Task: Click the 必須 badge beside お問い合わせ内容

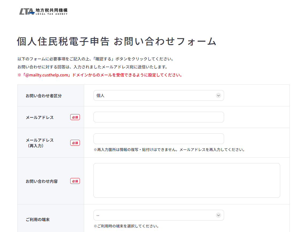Action: pyautogui.click(x=75, y=181)
